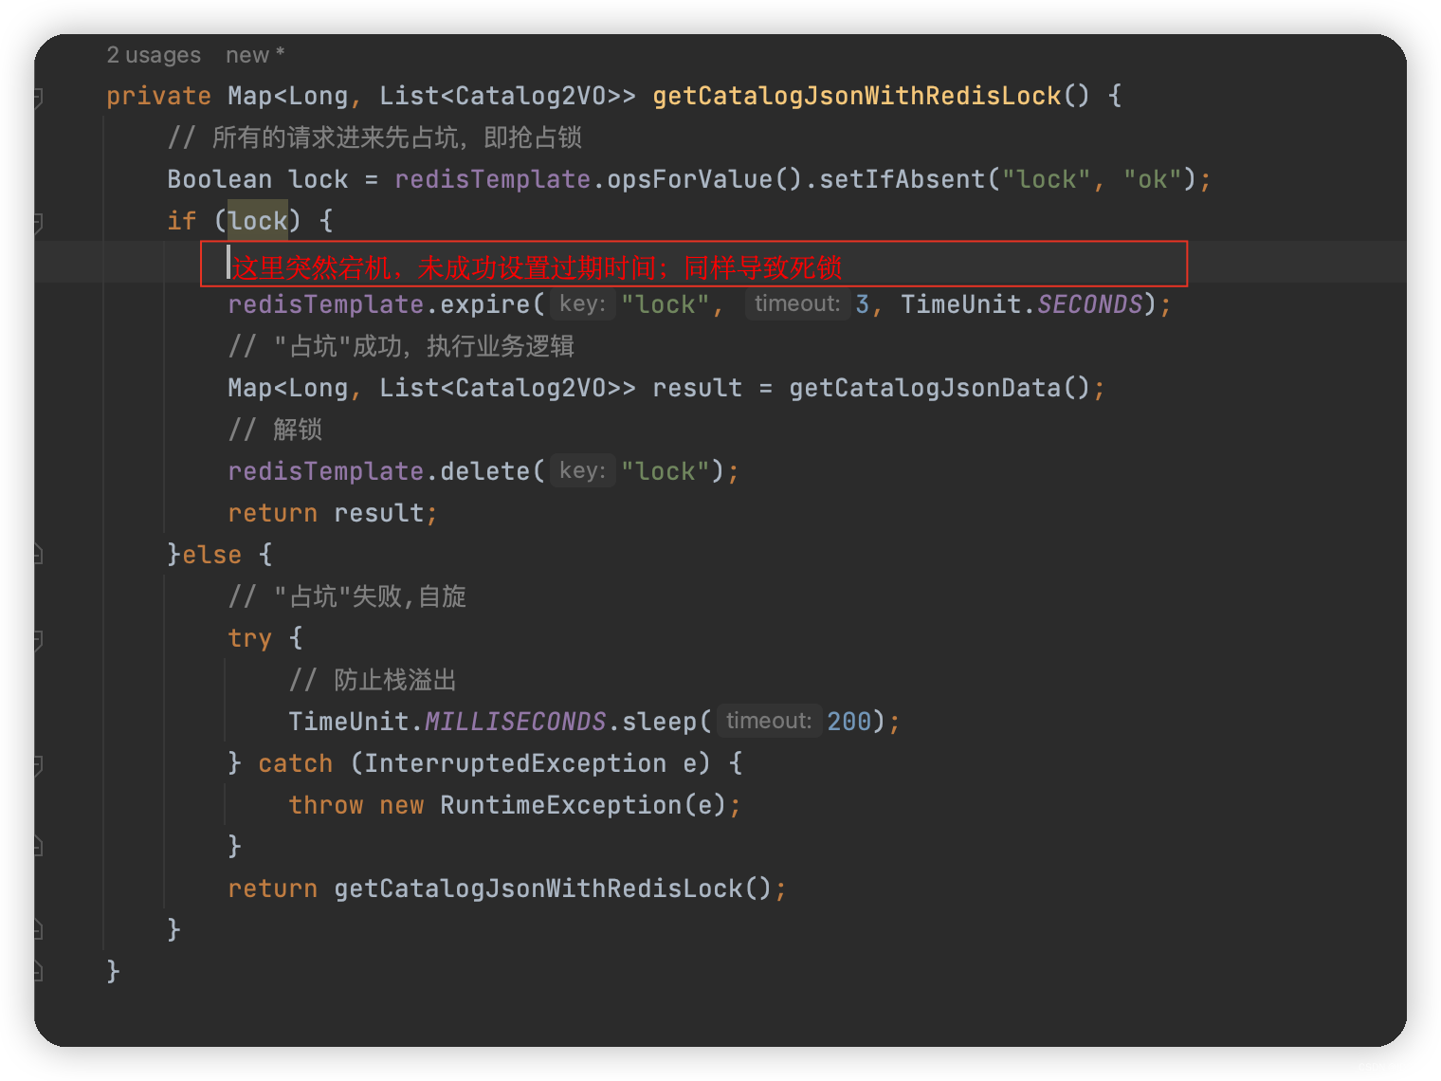
Task: Click the catch keyword
Action: coord(296,763)
